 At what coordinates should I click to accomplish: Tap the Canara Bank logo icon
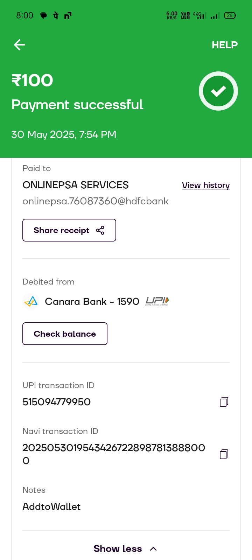point(31,301)
